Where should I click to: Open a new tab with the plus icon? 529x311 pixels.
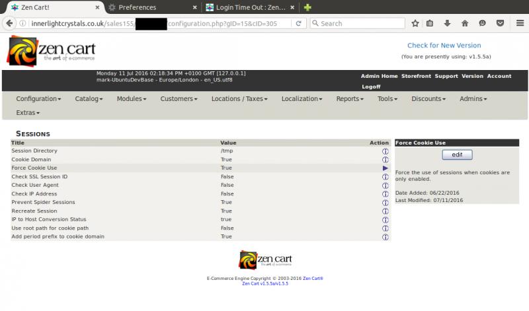tap(307, 7)
